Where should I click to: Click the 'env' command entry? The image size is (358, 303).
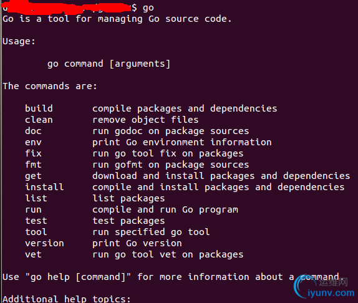coord(33,142)
